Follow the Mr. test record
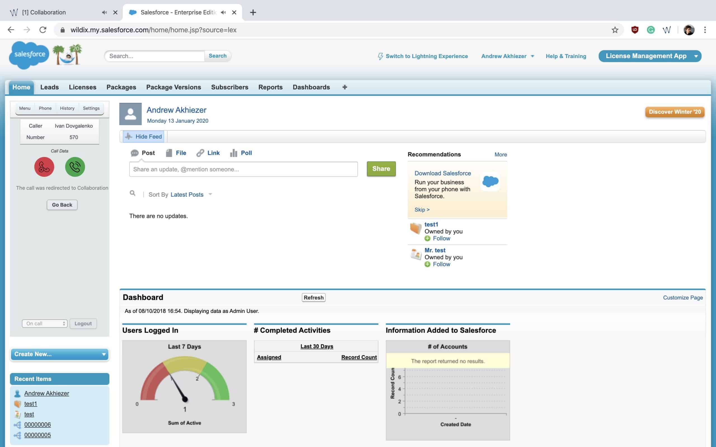 (441, 264)
